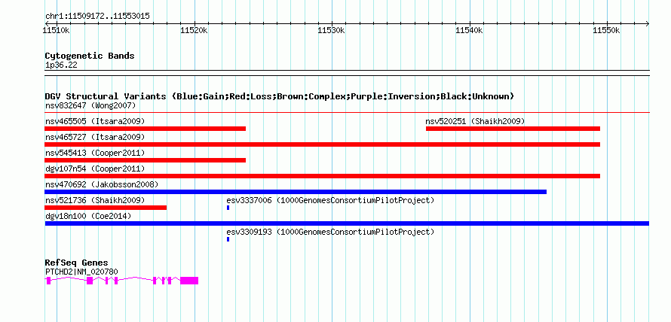671x322 pixels.
Task: Click the large last exon of PTCHD2
Action: coord(189,281)
